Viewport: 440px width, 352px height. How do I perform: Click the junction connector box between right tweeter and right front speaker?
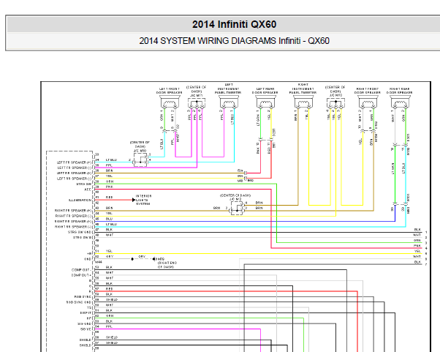335,103
